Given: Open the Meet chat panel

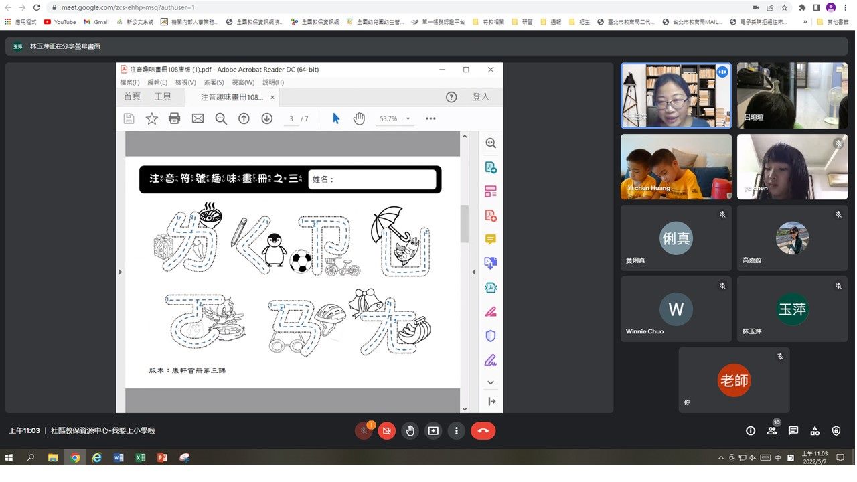Looking at the screenshot, I should (793, 431).
